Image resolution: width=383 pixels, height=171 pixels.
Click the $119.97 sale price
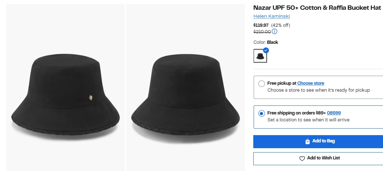(x=261, y=25)
